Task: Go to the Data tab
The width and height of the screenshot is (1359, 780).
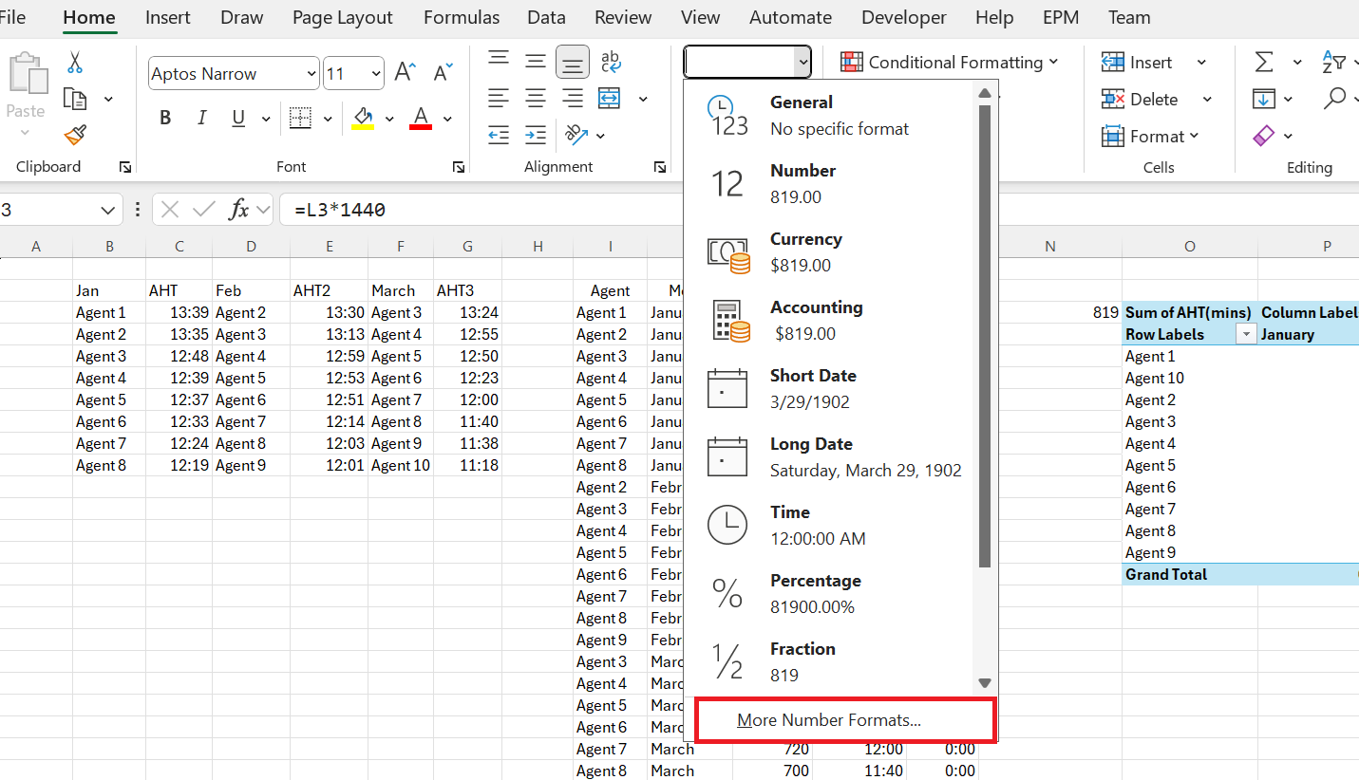Action: [546, 17]
